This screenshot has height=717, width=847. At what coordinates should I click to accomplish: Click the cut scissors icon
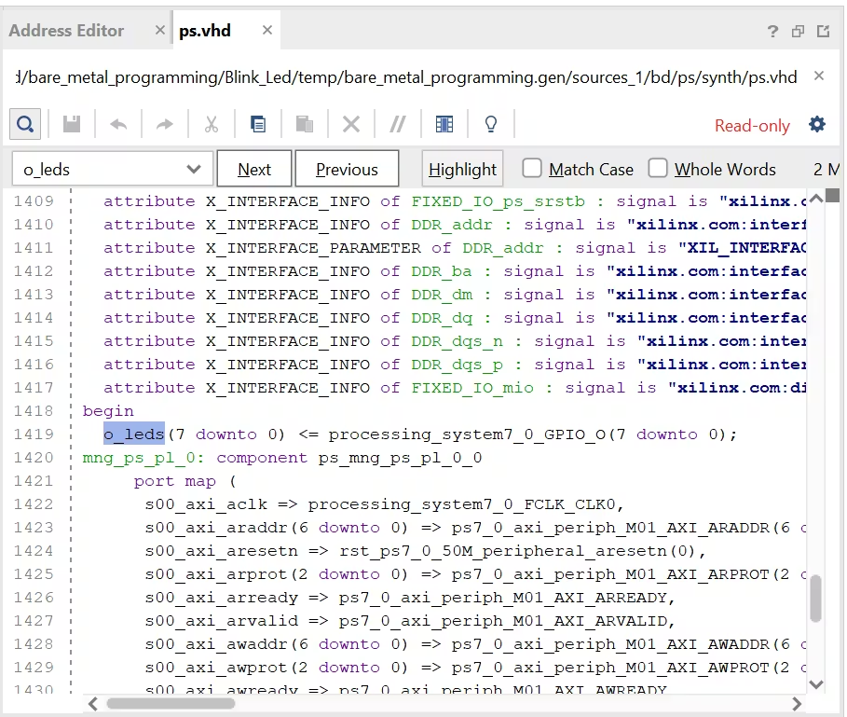click(x=212, y=125)
